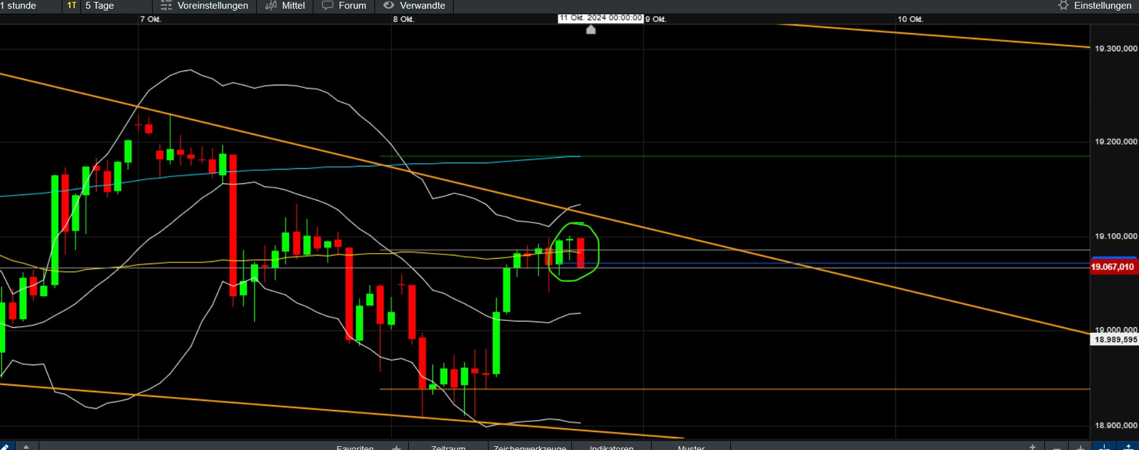The width and height of the screenshot is (1139, 450).
Task: Click the grey time cursor marker on the date axis
Action: pos(591,29)
